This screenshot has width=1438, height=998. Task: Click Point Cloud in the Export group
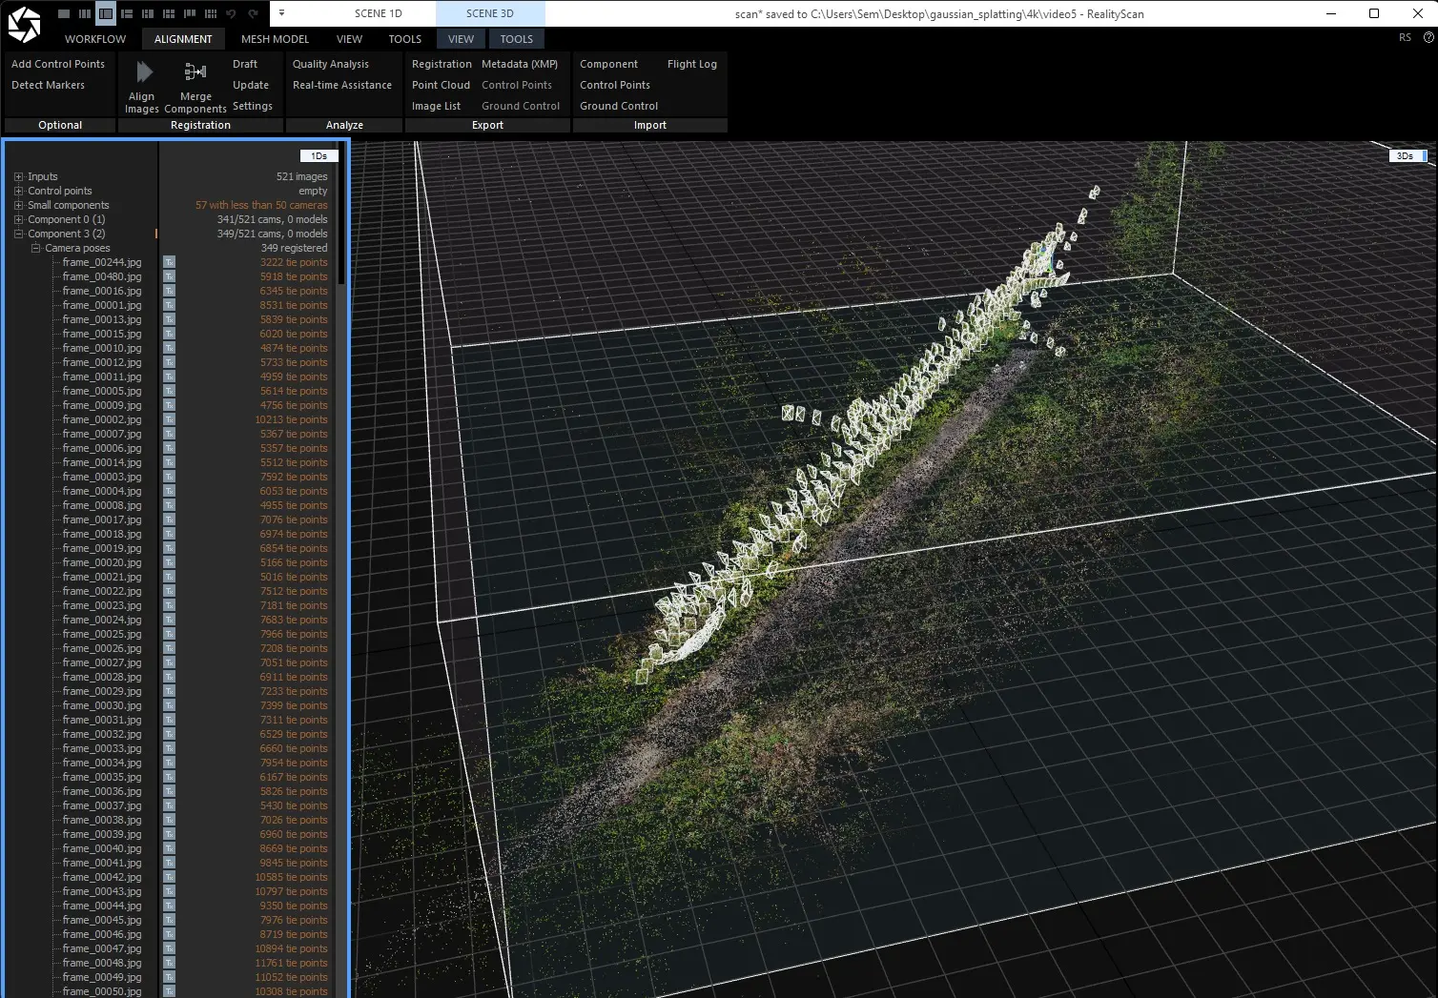(x=441, y=85)
